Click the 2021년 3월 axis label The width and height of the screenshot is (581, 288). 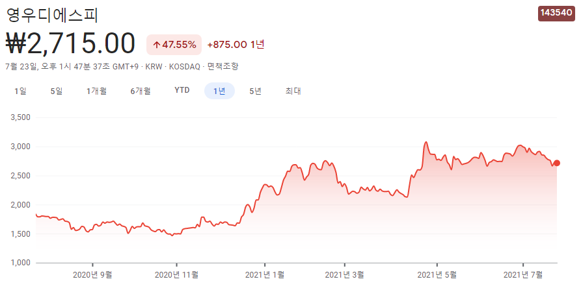[x=345, y=275]
